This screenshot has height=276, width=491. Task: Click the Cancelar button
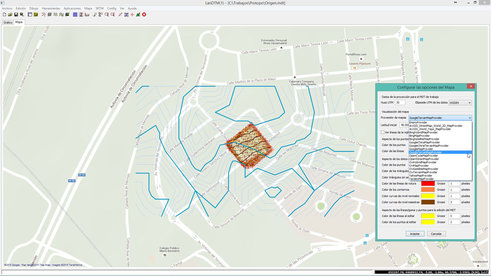(436, 234)
